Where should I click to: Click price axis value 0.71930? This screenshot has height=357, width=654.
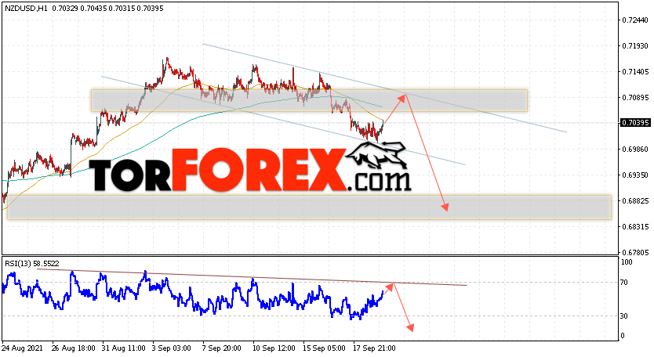point(635,46)
